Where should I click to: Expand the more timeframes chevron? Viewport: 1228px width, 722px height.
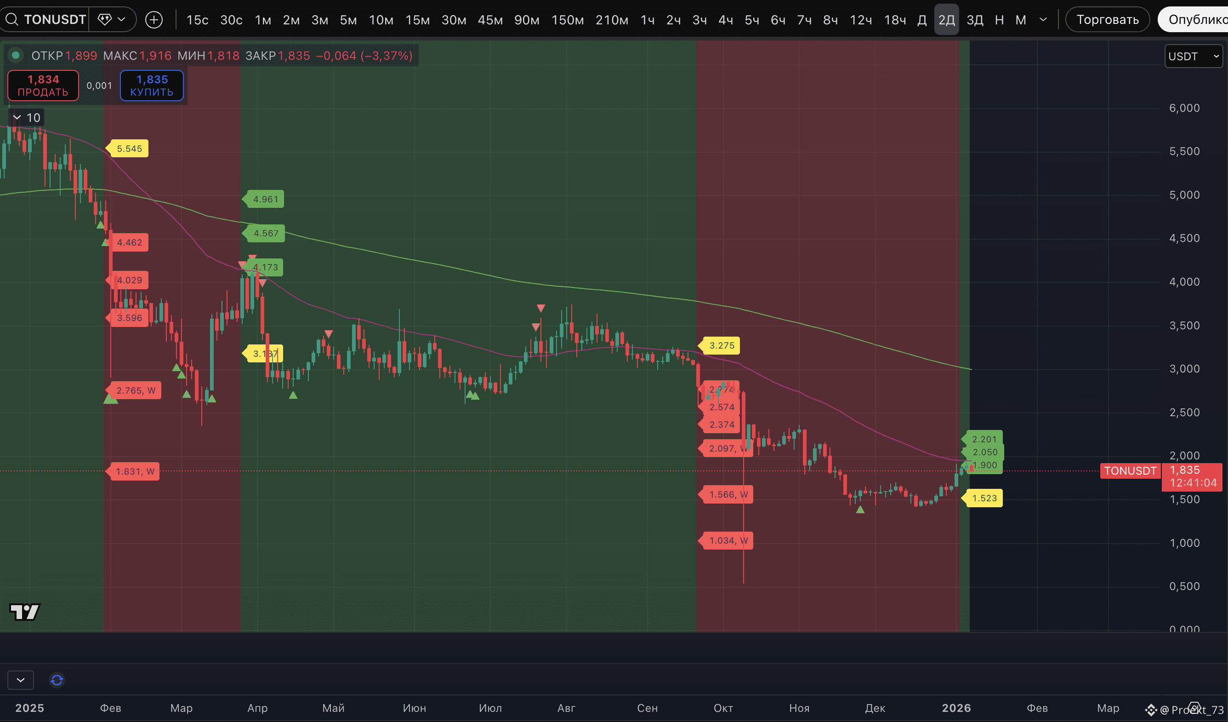1043,20
